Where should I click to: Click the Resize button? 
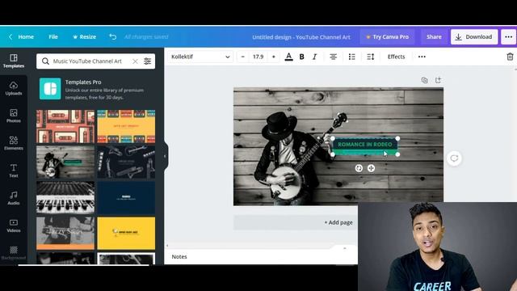[x=84, y=37]
